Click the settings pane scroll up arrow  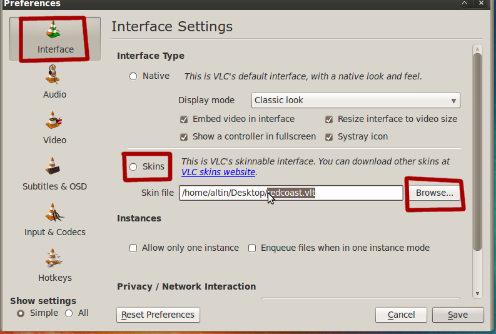pyautogui.click(x=477, y=49)
